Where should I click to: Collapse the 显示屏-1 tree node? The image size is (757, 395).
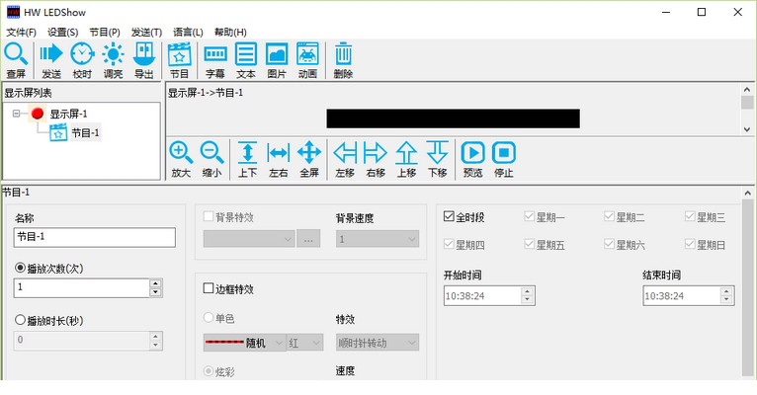click(17, 114)
